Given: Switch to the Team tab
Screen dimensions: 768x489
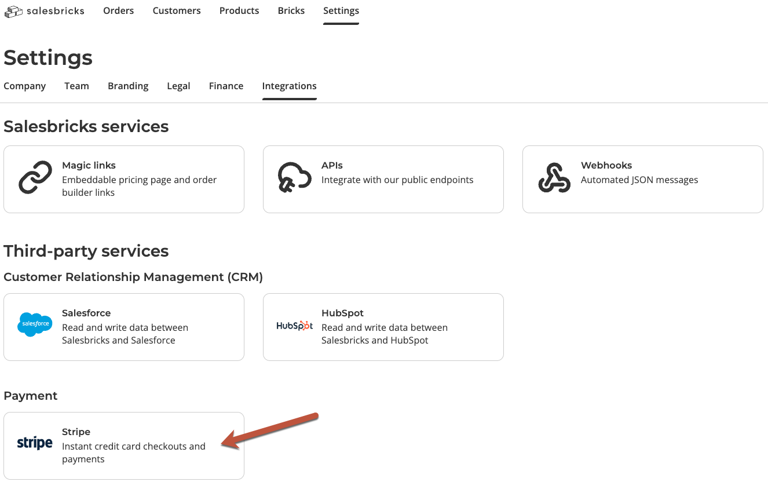Looking at the screenshot, I should point(76,86).
